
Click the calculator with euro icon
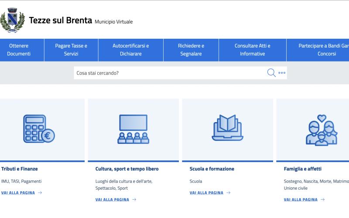(x=39, y=129)
